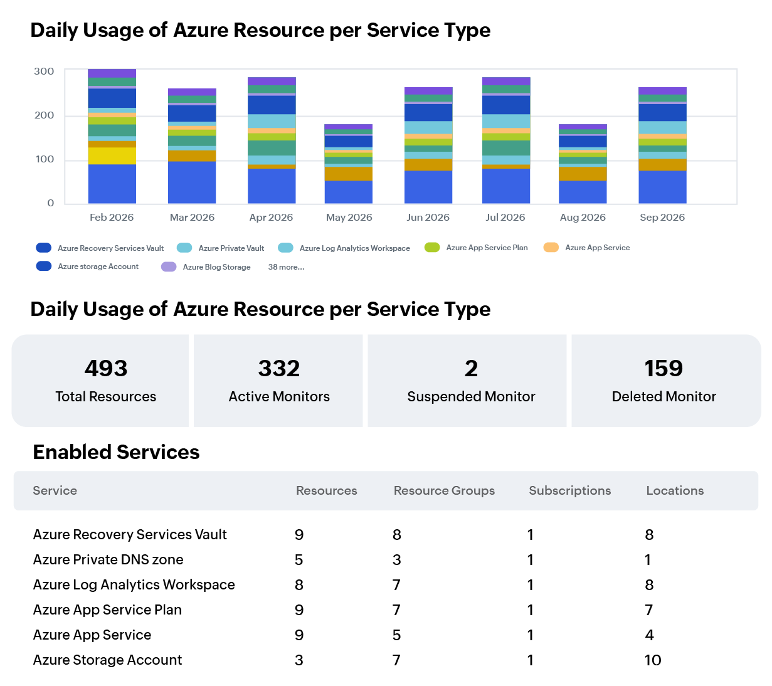Click the Azure Blog Storage legend swatch

pyautogui.click(x=169, y=266)
